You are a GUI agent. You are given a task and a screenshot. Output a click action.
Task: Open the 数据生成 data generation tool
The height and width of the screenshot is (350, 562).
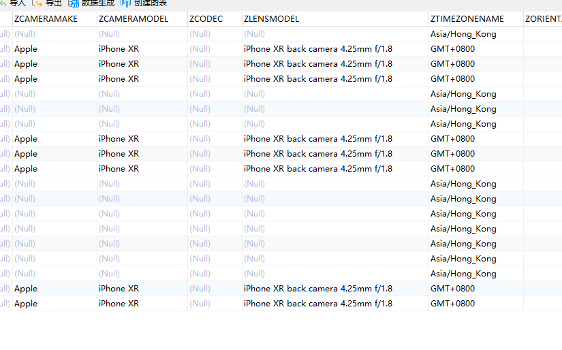click(91, 3)
